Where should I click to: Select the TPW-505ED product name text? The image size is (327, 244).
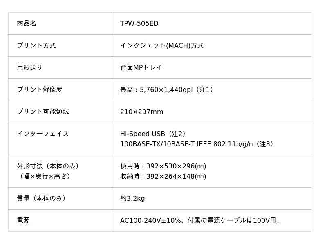(x=139, y=24)
